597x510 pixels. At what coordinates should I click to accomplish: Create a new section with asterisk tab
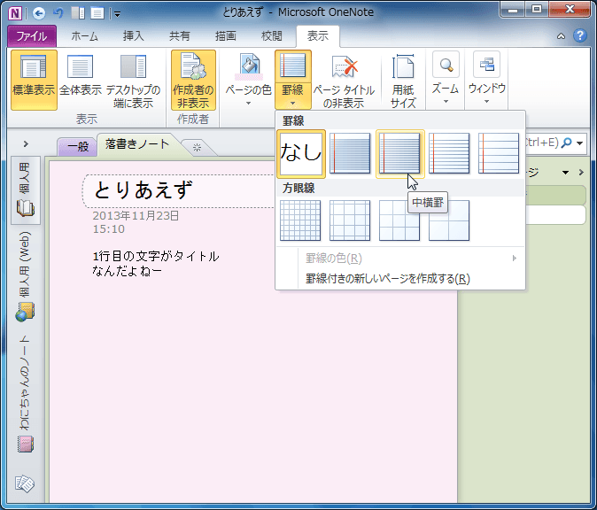click(x=197, y=147)
